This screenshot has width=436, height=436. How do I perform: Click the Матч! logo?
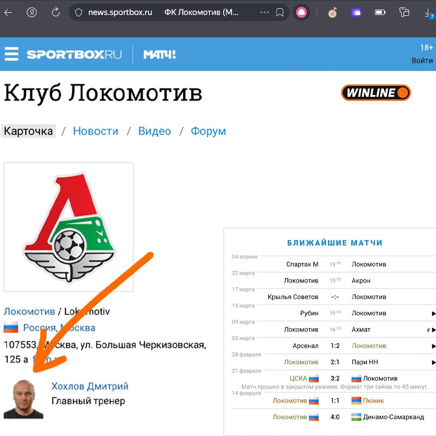(x=159, y=55)
